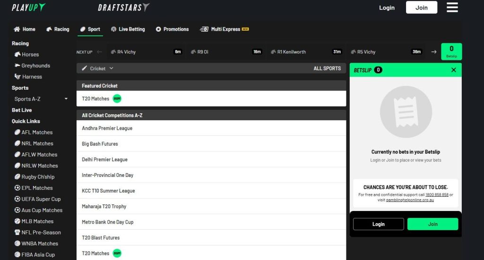Click the ALL SPORTS link
The image size is (484, 260).
pyautogui.click(x=327, y=68)
